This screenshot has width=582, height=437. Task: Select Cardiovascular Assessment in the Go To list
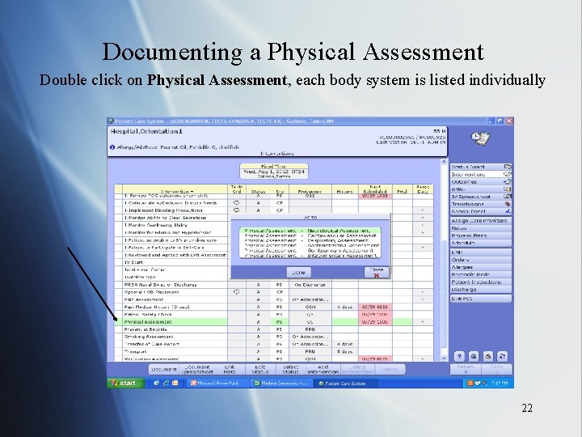pyautogui.click(x=310, y=235)
